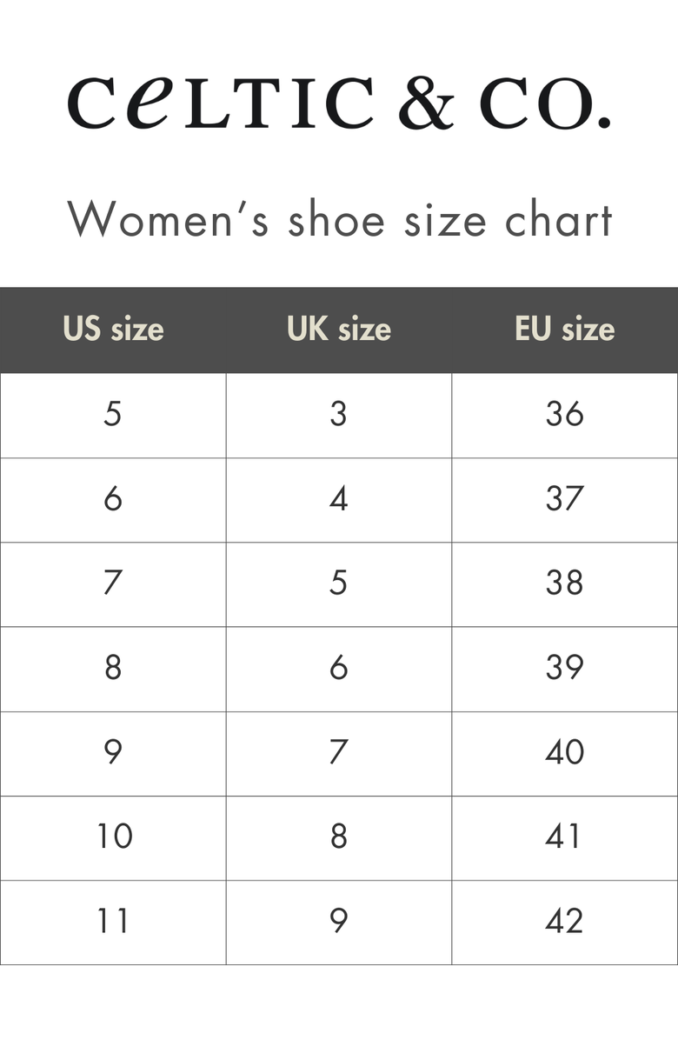Select the EU size column header

[x=565, y=329]
